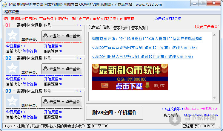Open the 淘宝店新开张 link

click(147, 39)
